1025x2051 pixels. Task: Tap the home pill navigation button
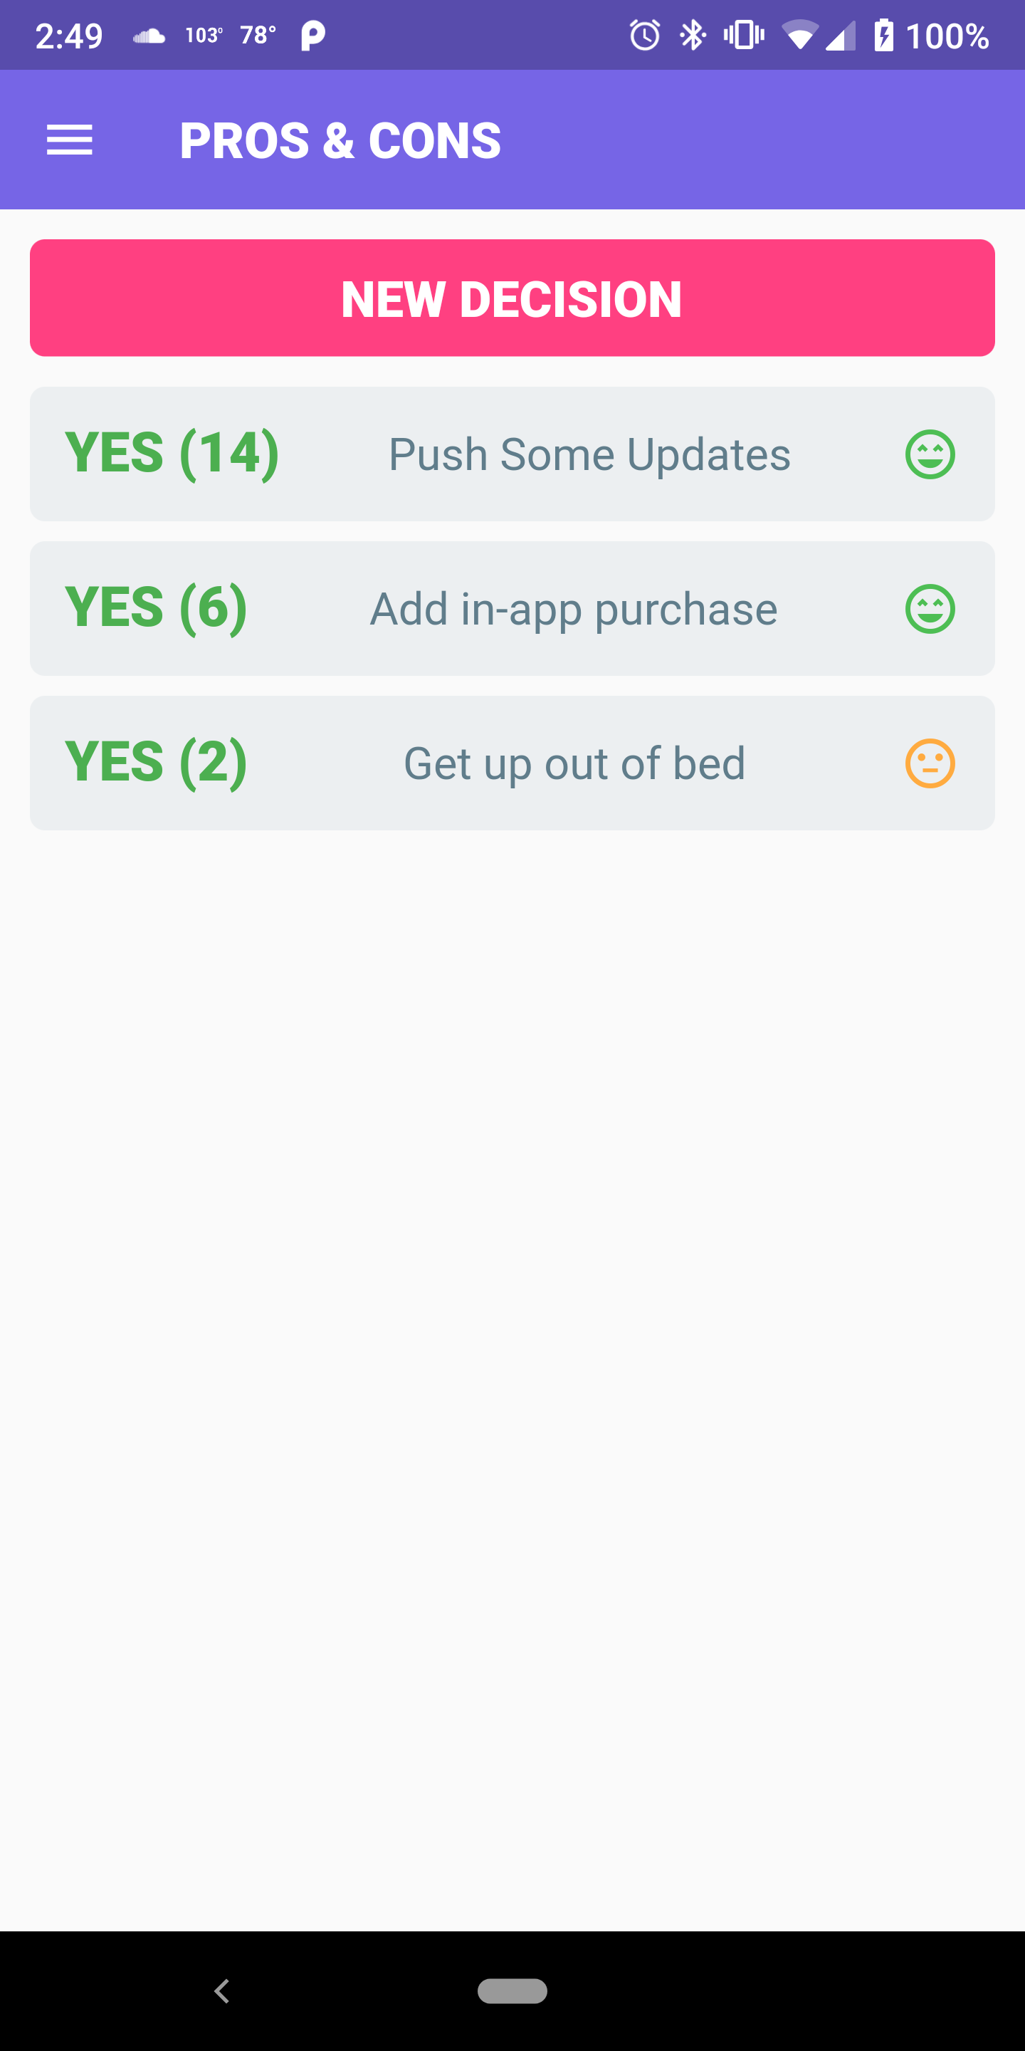[x=512, y=1990]
